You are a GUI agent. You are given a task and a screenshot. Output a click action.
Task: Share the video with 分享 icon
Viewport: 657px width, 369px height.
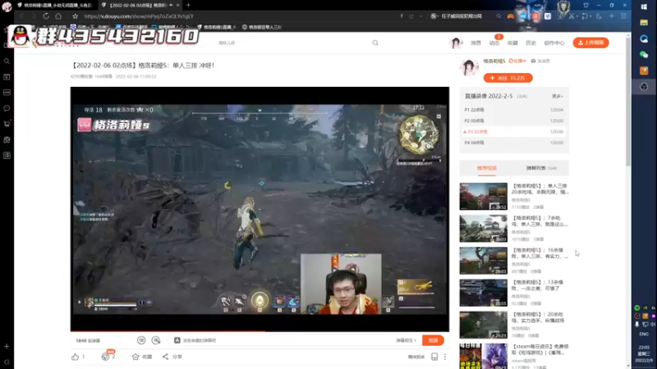172,357
